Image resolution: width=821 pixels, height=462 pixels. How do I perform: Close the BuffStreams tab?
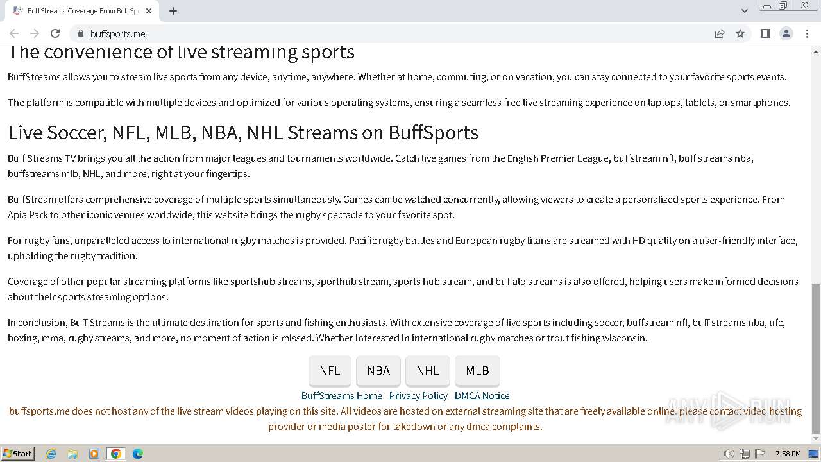(149, 11)
